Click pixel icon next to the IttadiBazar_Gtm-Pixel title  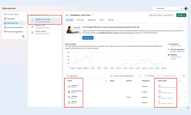[67, 15]
